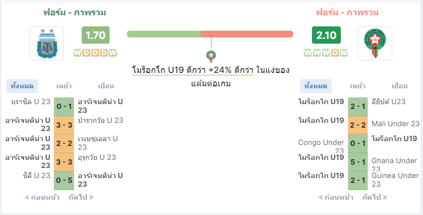Image resolution: width=423 pixels, height=215 pixels.
Task: Click the Morocco 2.10 rating badge
Action: pos(326,36)
